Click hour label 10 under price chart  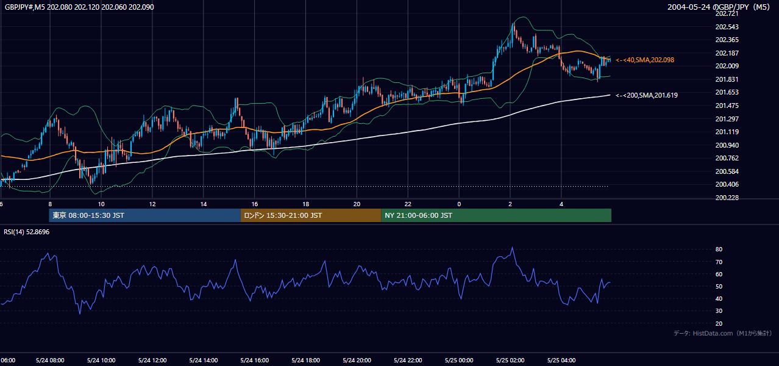(101, 204)
